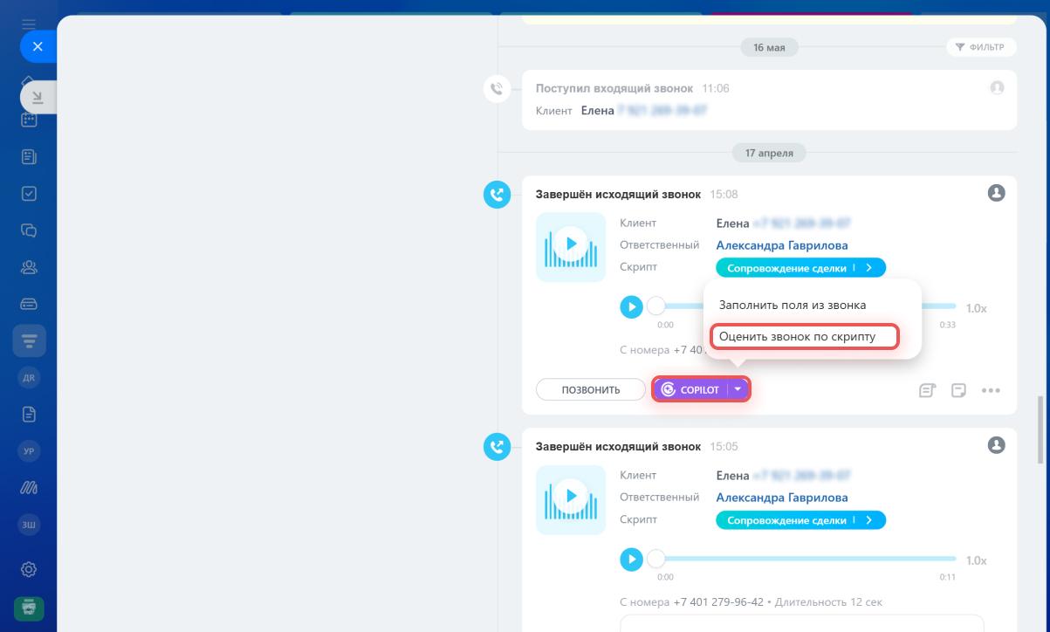Screen dimensions: 1050x632
Task: Expand the 15:08 call's Сопровождение сделки script chevron
Action: point(869,268)
